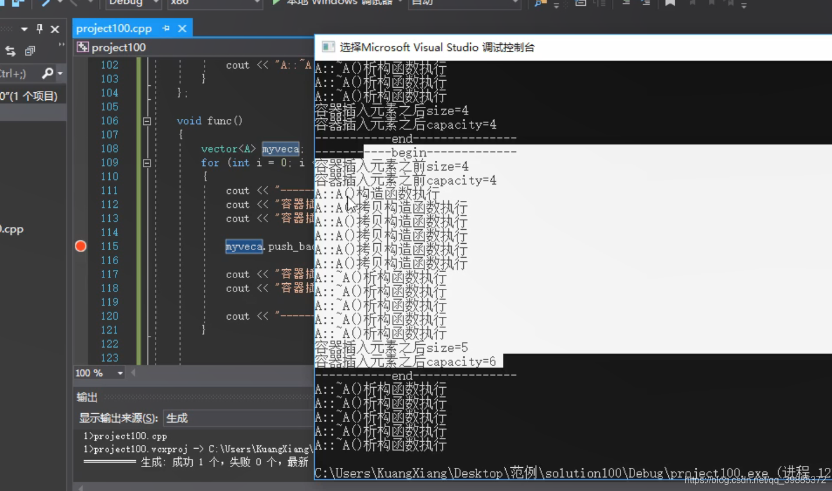Screen dimensions: 832x491
Task: Click the console line 容器插入元素之后size=4
Action: click(391, 110)
